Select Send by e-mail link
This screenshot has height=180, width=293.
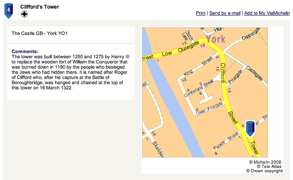[225, 13]
